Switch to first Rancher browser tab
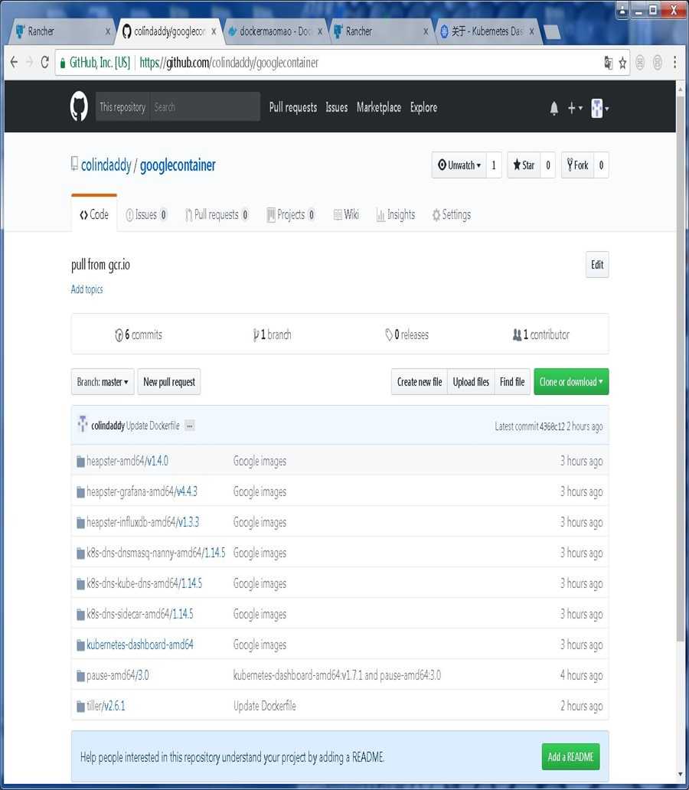This screenshot has height=790, width=689. tap(60, 31)
